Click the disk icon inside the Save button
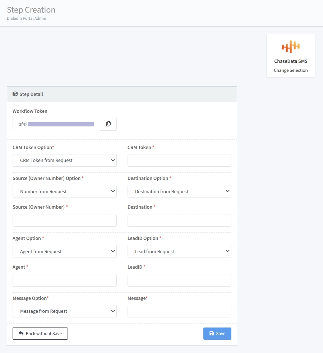This screenshot has width=323, height=353. (212, 333)
